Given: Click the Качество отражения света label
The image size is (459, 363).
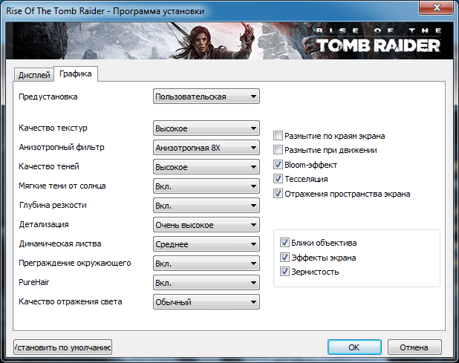Looking at the screenshot, I should point(71,302).
